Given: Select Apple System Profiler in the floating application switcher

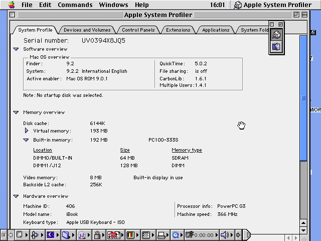Looking at the screenshot, I should [276, 35].
